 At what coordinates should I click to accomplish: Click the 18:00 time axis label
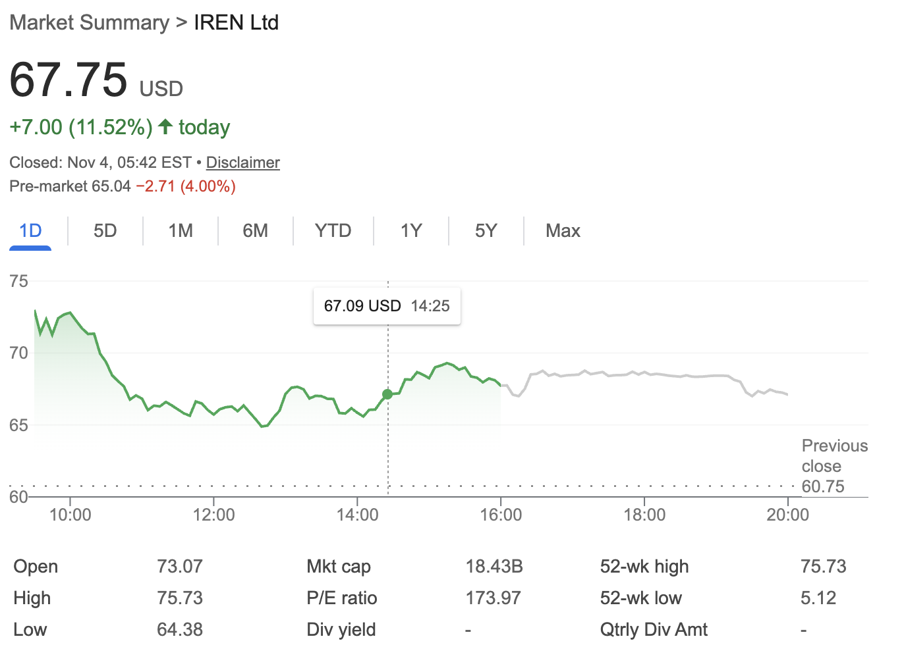tap(644, 515)
